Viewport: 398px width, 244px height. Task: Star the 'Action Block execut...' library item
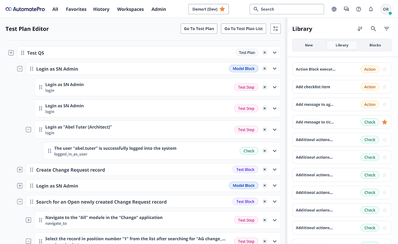coord(384,70)
